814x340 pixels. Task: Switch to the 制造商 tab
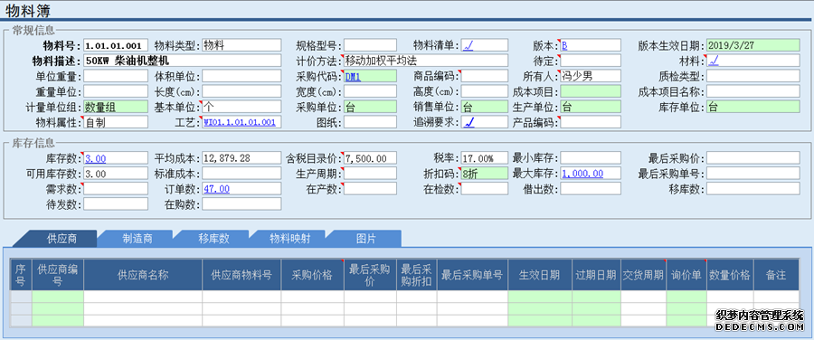[137, 239]
